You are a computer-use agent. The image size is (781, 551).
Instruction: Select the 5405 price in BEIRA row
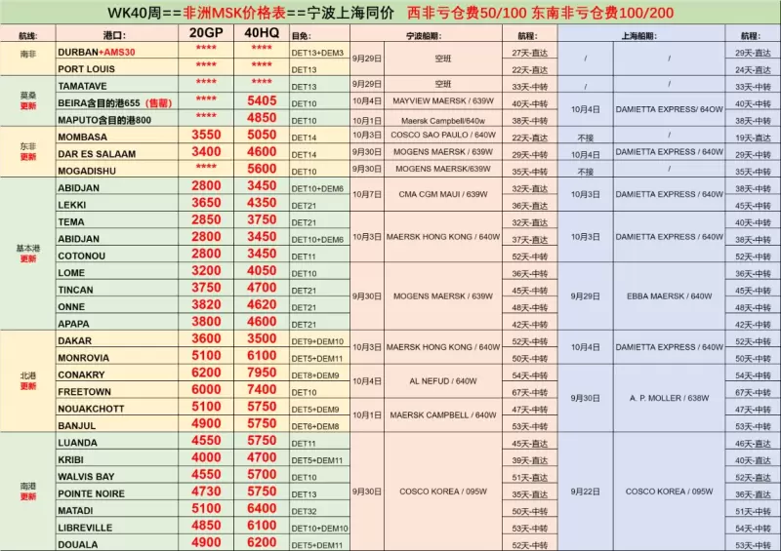tap(262, 101)
